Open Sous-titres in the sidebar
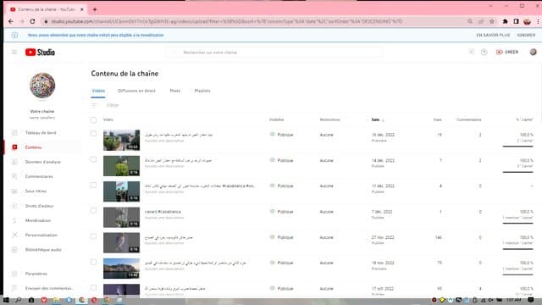The height and width of the screenshot is (305, 542). coord(36,191)
